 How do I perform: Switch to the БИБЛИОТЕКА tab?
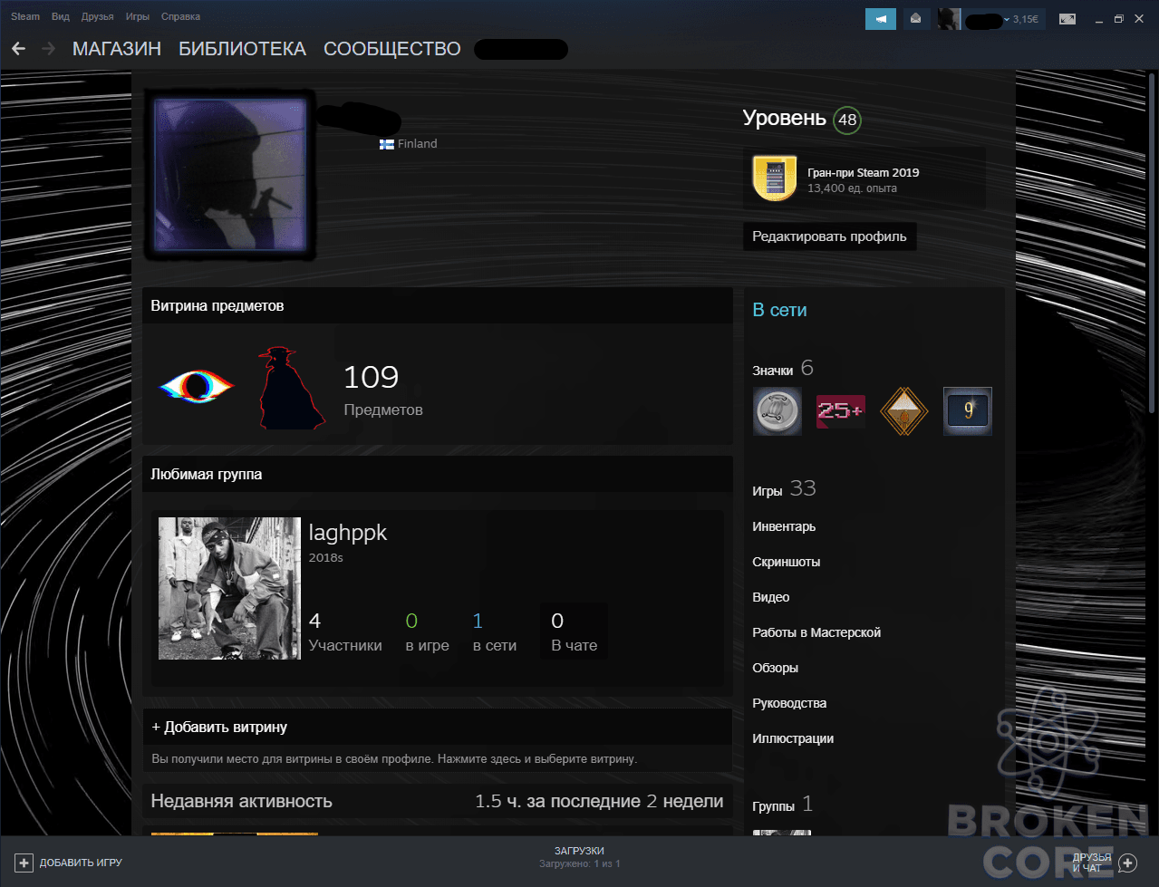click(x=242, y=49)
